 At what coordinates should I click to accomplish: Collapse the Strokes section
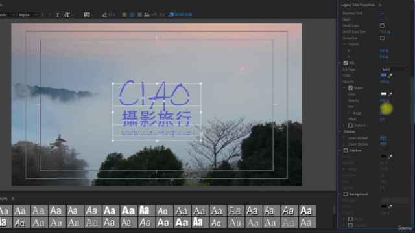(340, 131)
